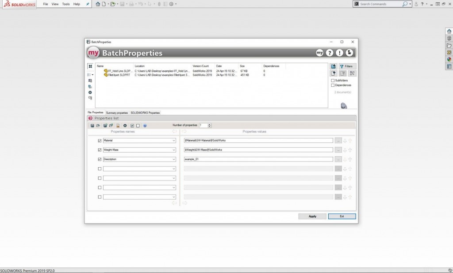Click the expand-arrows icon left of file list
This screenshot has width=453, height=273.
click(x=90, y=66)
